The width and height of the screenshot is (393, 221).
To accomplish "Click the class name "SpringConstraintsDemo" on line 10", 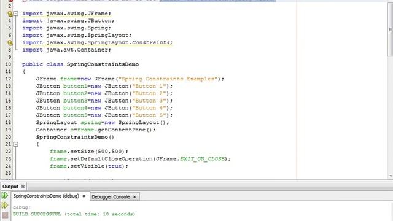I will [x=103, y=64].
